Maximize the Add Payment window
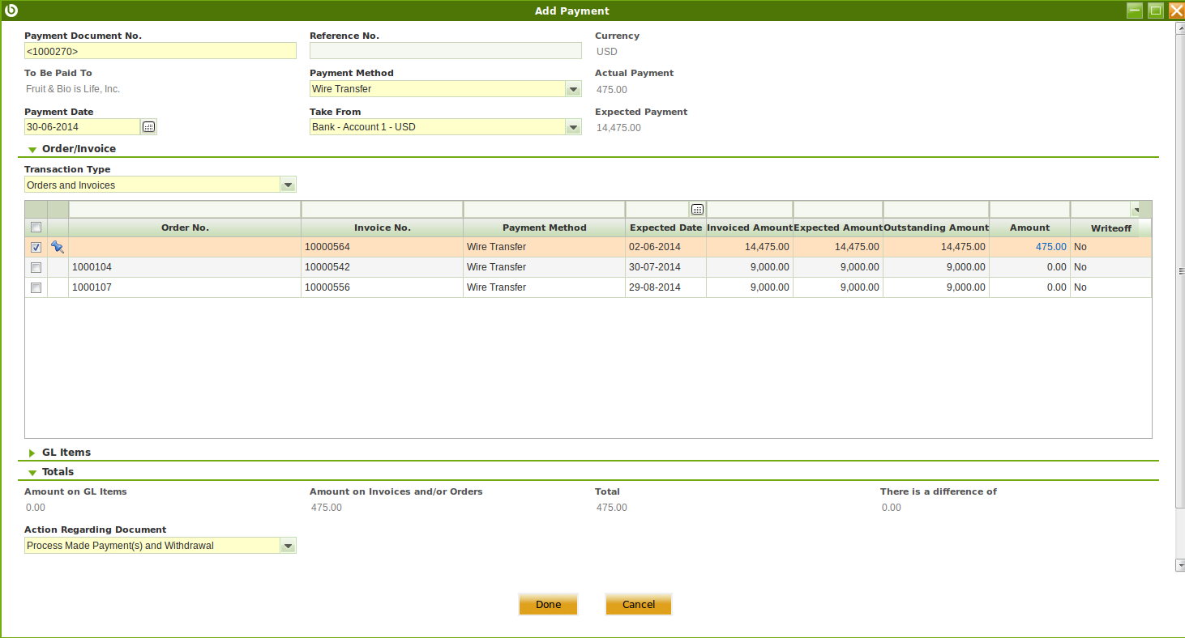 (x=1156, y=11)
